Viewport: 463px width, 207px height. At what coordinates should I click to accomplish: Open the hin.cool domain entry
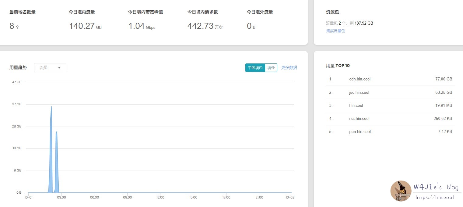click(356, 105)
